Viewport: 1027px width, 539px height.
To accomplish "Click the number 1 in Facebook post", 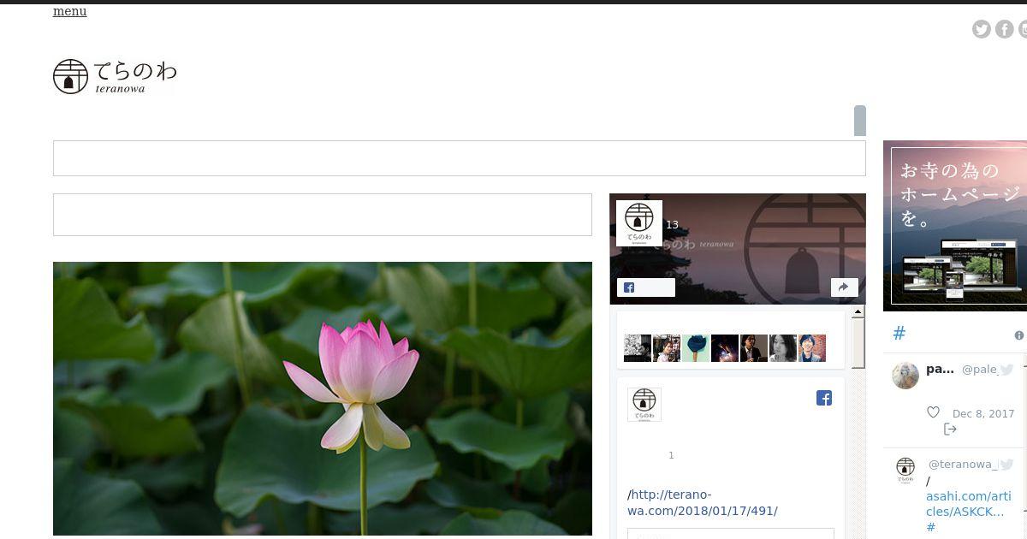I will [x=671, y=455].
